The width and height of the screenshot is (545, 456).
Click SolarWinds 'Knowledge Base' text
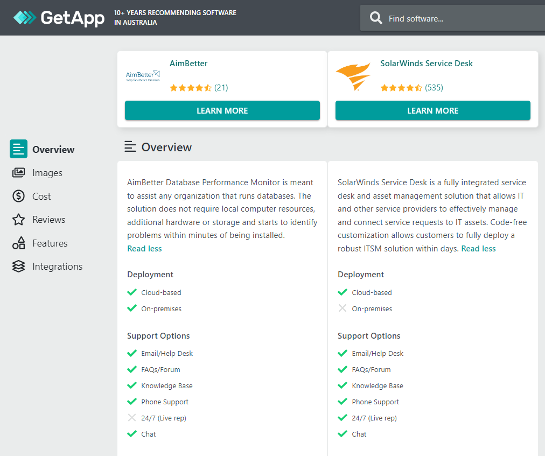[378, 386]
